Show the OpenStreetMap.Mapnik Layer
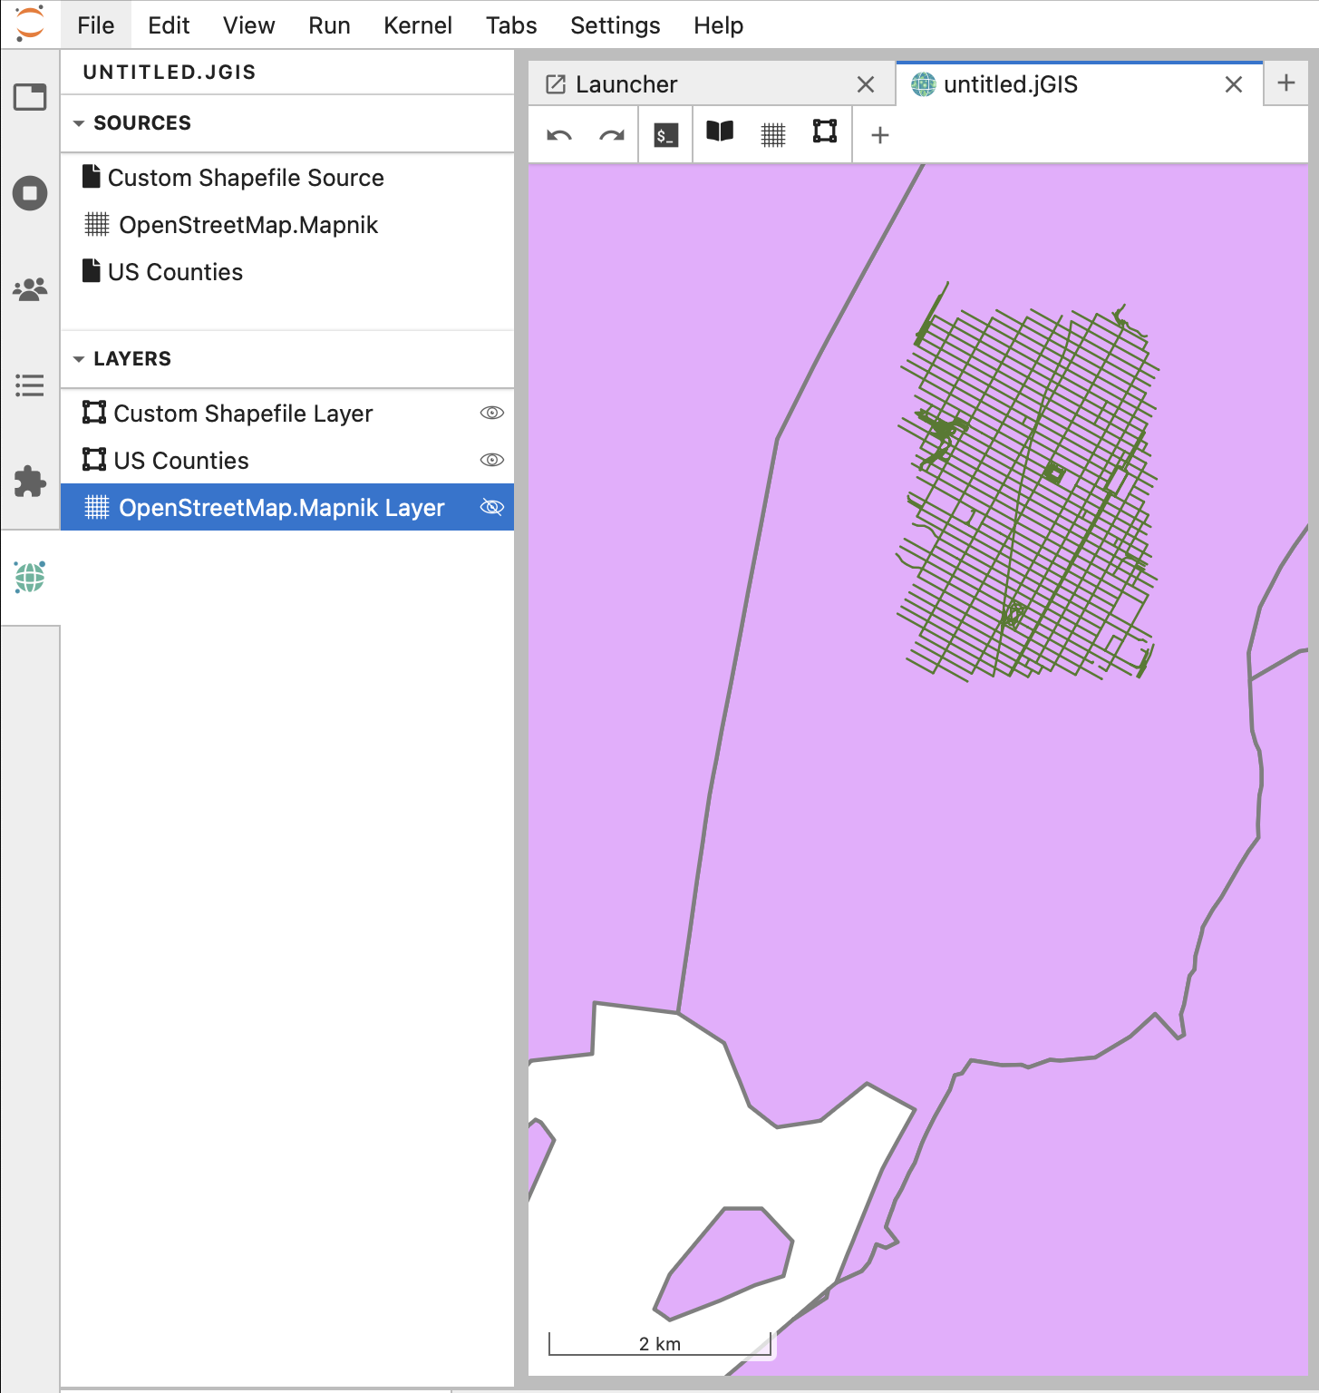The image size is (1319, 1393). click(x=491, y=508)
